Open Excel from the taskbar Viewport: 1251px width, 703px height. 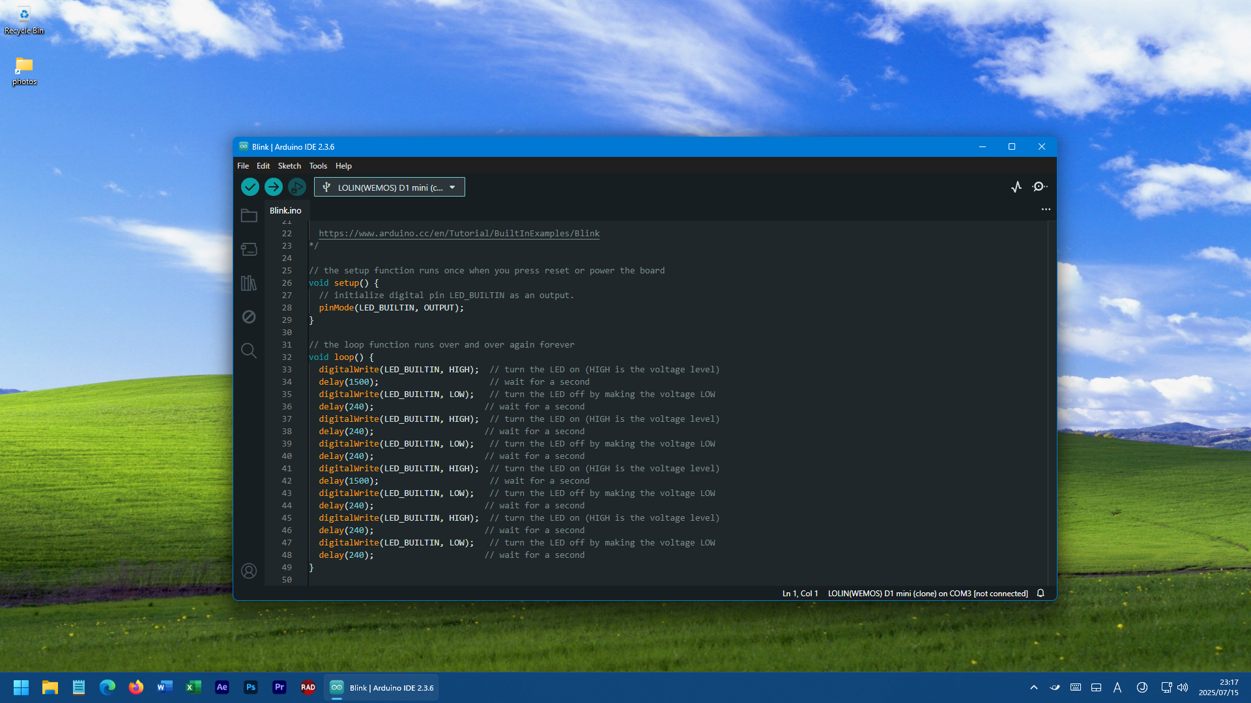coord(194,687)
